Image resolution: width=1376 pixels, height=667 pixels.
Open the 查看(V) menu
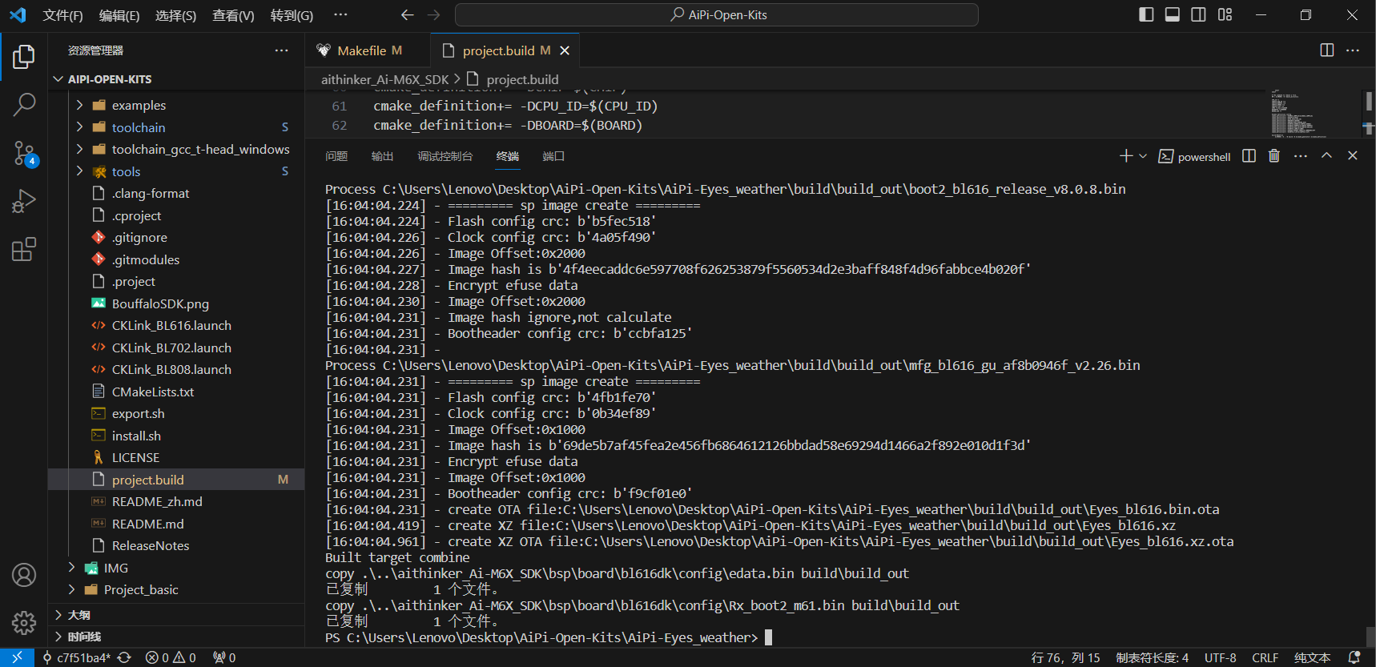coord(233,15)
